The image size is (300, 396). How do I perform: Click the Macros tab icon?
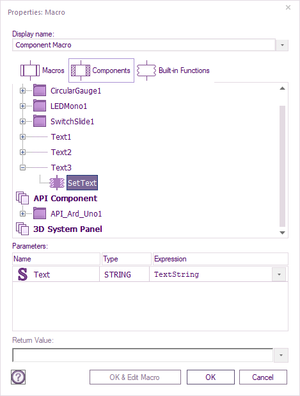[x=30, y=70]
